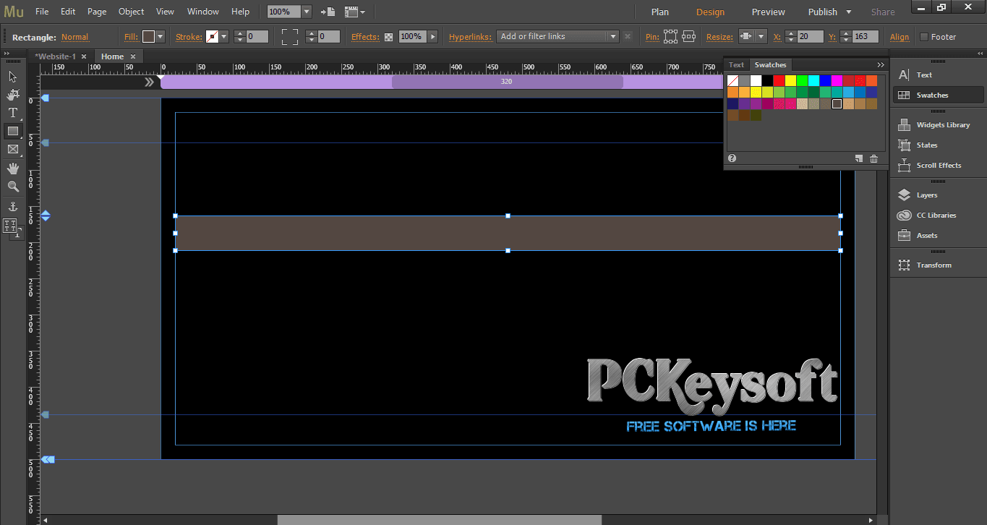
Task: Open the Text panel icon in right dock
Action: (904, 74)
